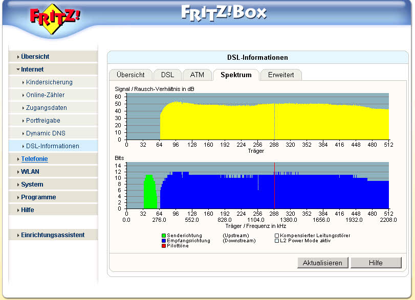
Task: Switch to the Übersicht tab
Action: click(x=131, y=75)
